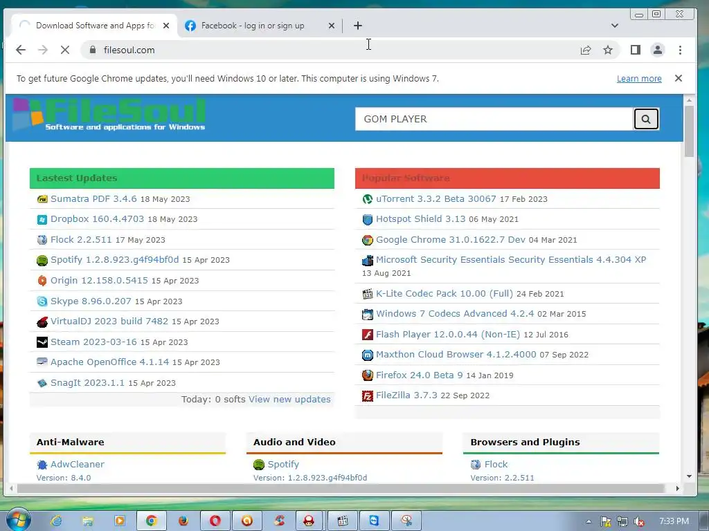709x531 pixels.
Task: Click the volume icon in system tray
Action: (x=639, y=521)
